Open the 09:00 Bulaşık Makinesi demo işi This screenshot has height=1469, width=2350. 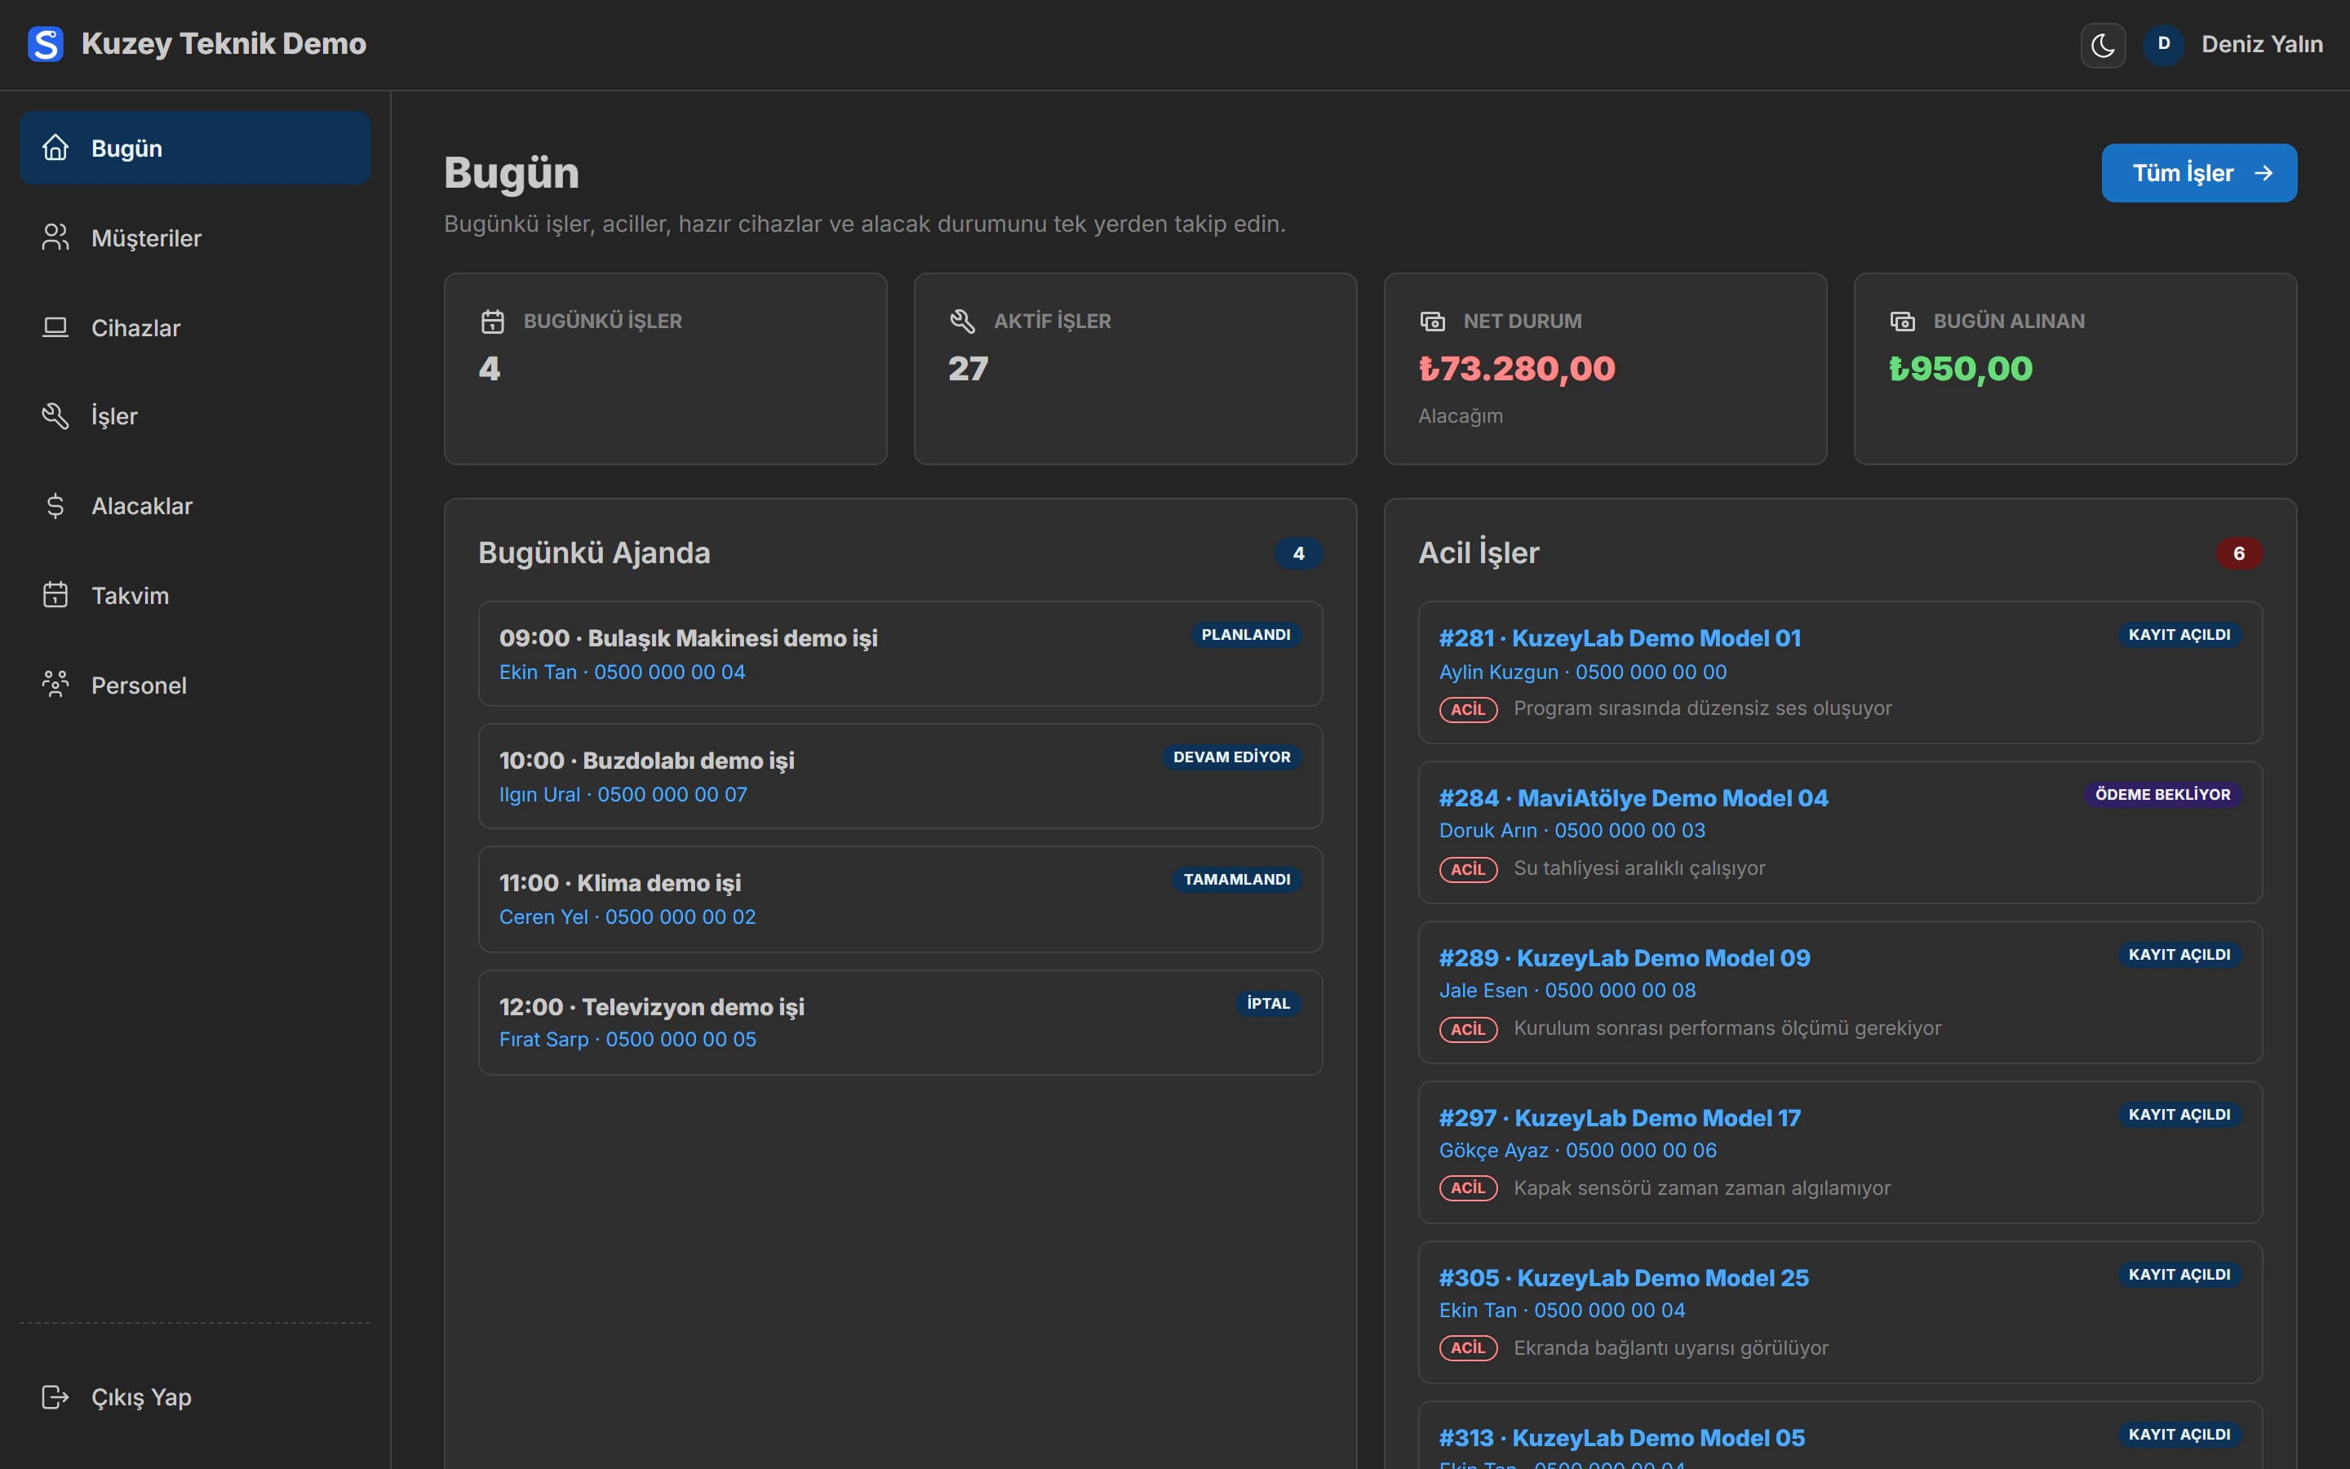point(900,654)
